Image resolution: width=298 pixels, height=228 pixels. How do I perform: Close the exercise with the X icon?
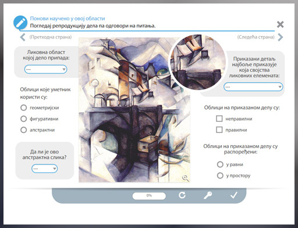coord(280,24)
